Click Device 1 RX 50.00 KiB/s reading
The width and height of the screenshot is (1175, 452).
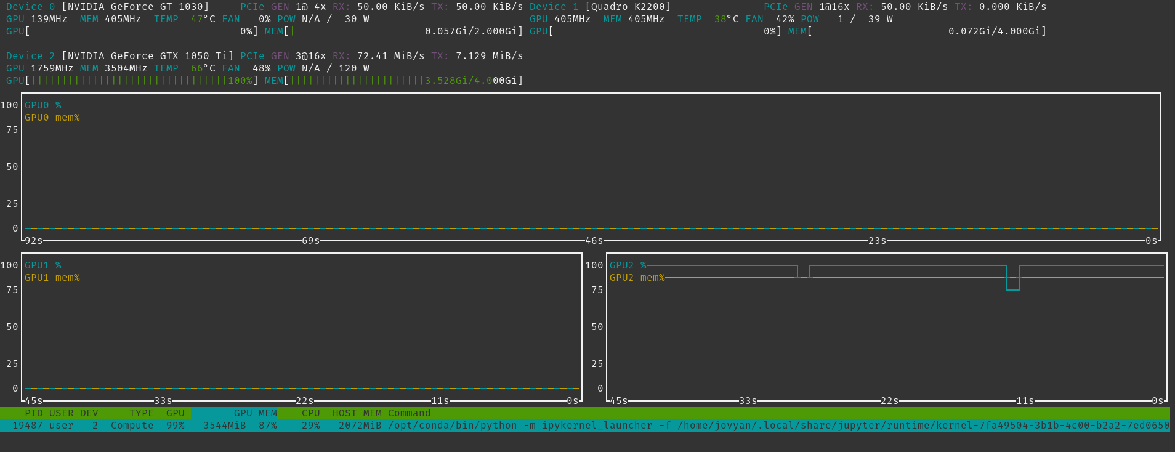click(x=902, y=7)
